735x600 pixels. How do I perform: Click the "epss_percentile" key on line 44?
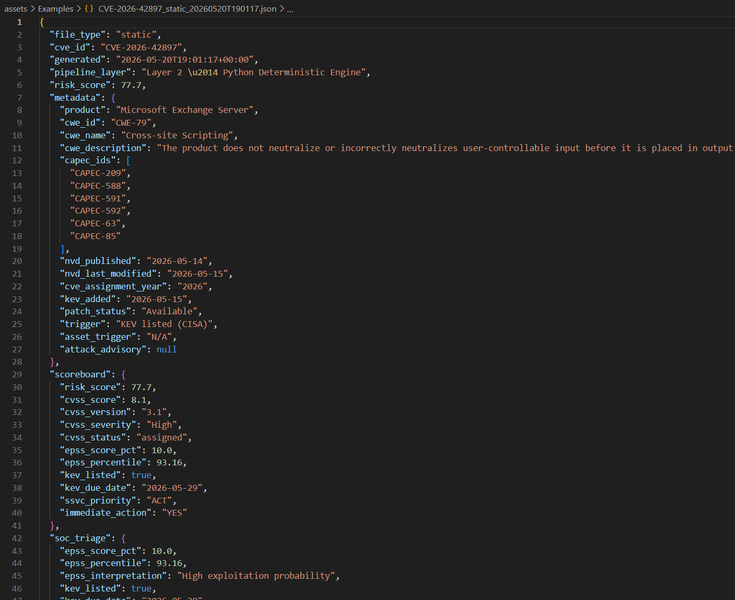[x=103, y=563]
